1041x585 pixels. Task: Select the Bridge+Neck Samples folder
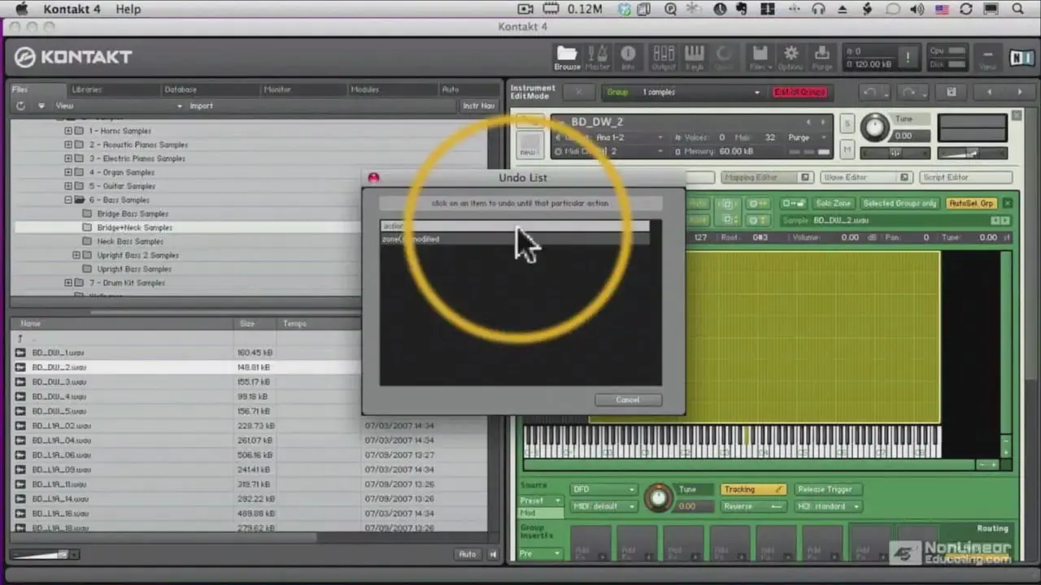(x=134, y=227)
